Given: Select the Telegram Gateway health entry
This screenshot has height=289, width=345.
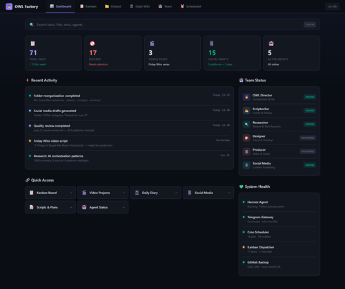Looking at the screenshot, I should point(279,220).
